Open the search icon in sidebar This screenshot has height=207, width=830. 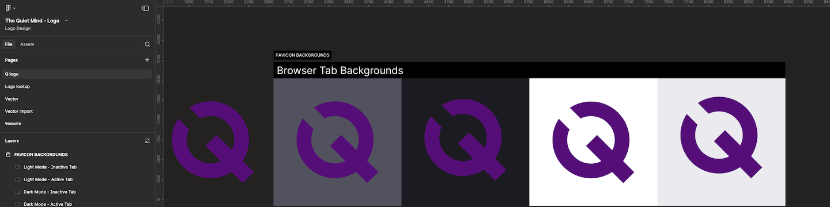coord(148,44)
